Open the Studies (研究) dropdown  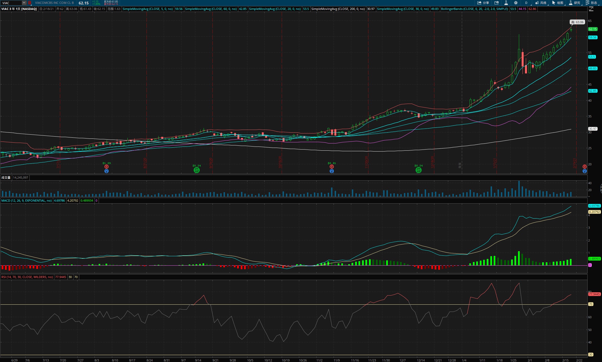pyautogui.click(x=574, y=3)
